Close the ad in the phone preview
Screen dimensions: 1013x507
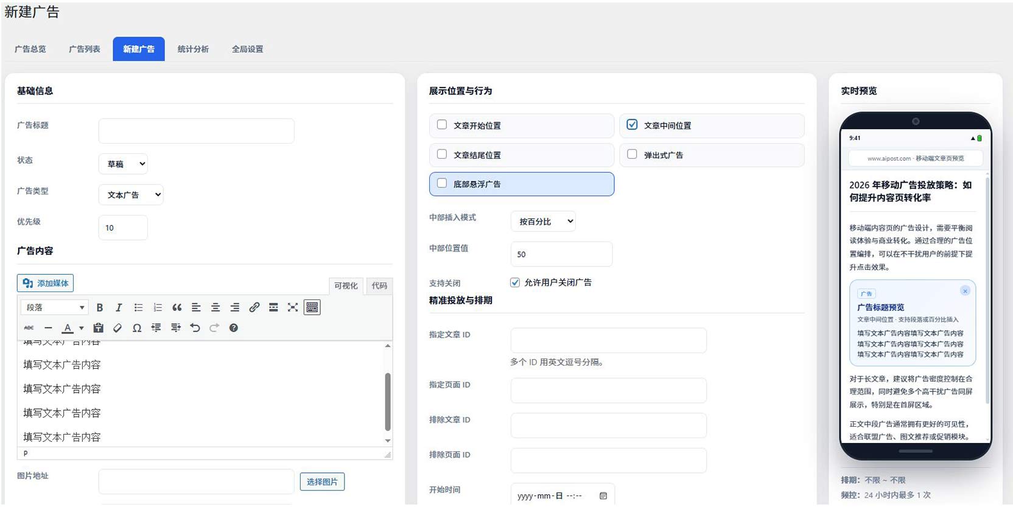(965, 291)
